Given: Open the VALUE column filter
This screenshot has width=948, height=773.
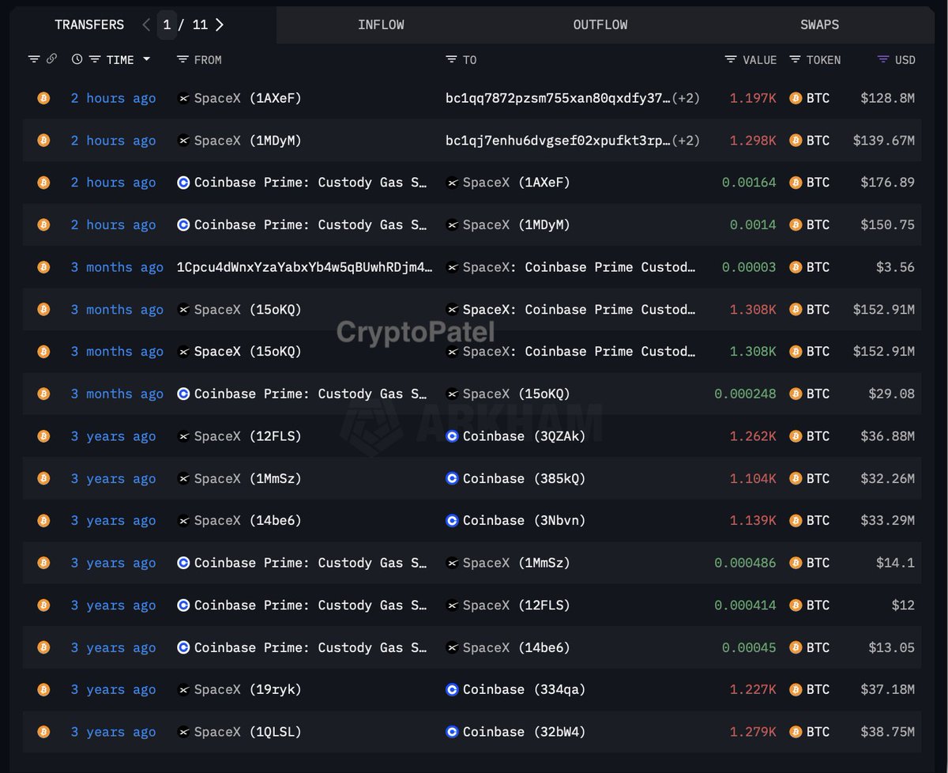Looking at the screenshot, I should tap(731, 59).
